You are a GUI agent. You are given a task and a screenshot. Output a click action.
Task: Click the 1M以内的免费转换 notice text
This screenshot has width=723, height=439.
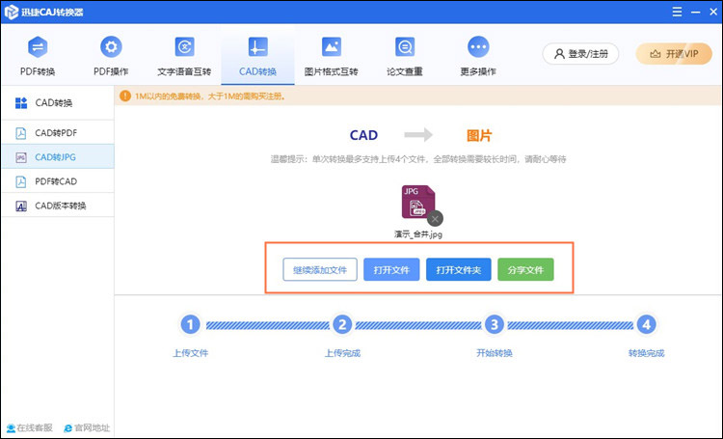pos(210,96)
